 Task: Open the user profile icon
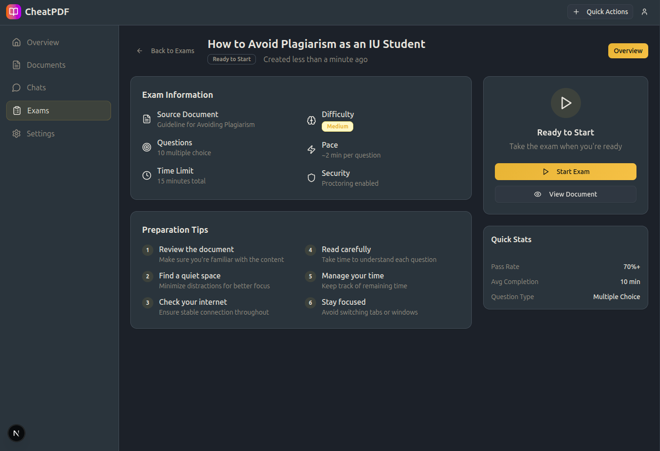pyautogui.click(x=644, y=12)
